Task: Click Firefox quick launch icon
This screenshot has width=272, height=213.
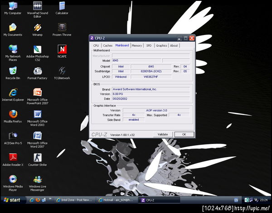Action: point(38,200)
